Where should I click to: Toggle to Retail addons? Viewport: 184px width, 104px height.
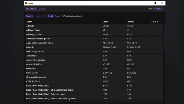[x=50, y=16]
